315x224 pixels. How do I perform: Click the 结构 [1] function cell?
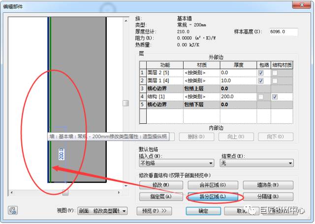click(x=165, y=97)
